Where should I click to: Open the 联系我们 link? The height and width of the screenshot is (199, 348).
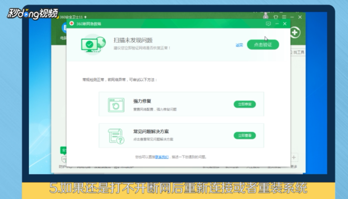[x=162, y=157]
